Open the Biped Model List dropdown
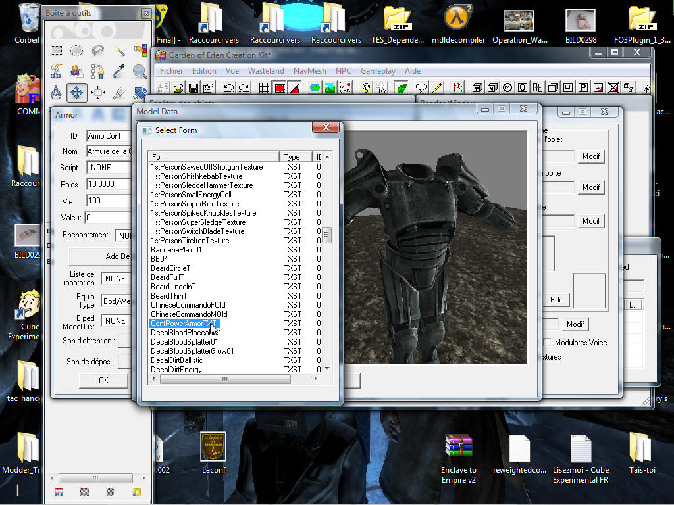The height and width of the screenshot is (505, 674). (117, 321)
